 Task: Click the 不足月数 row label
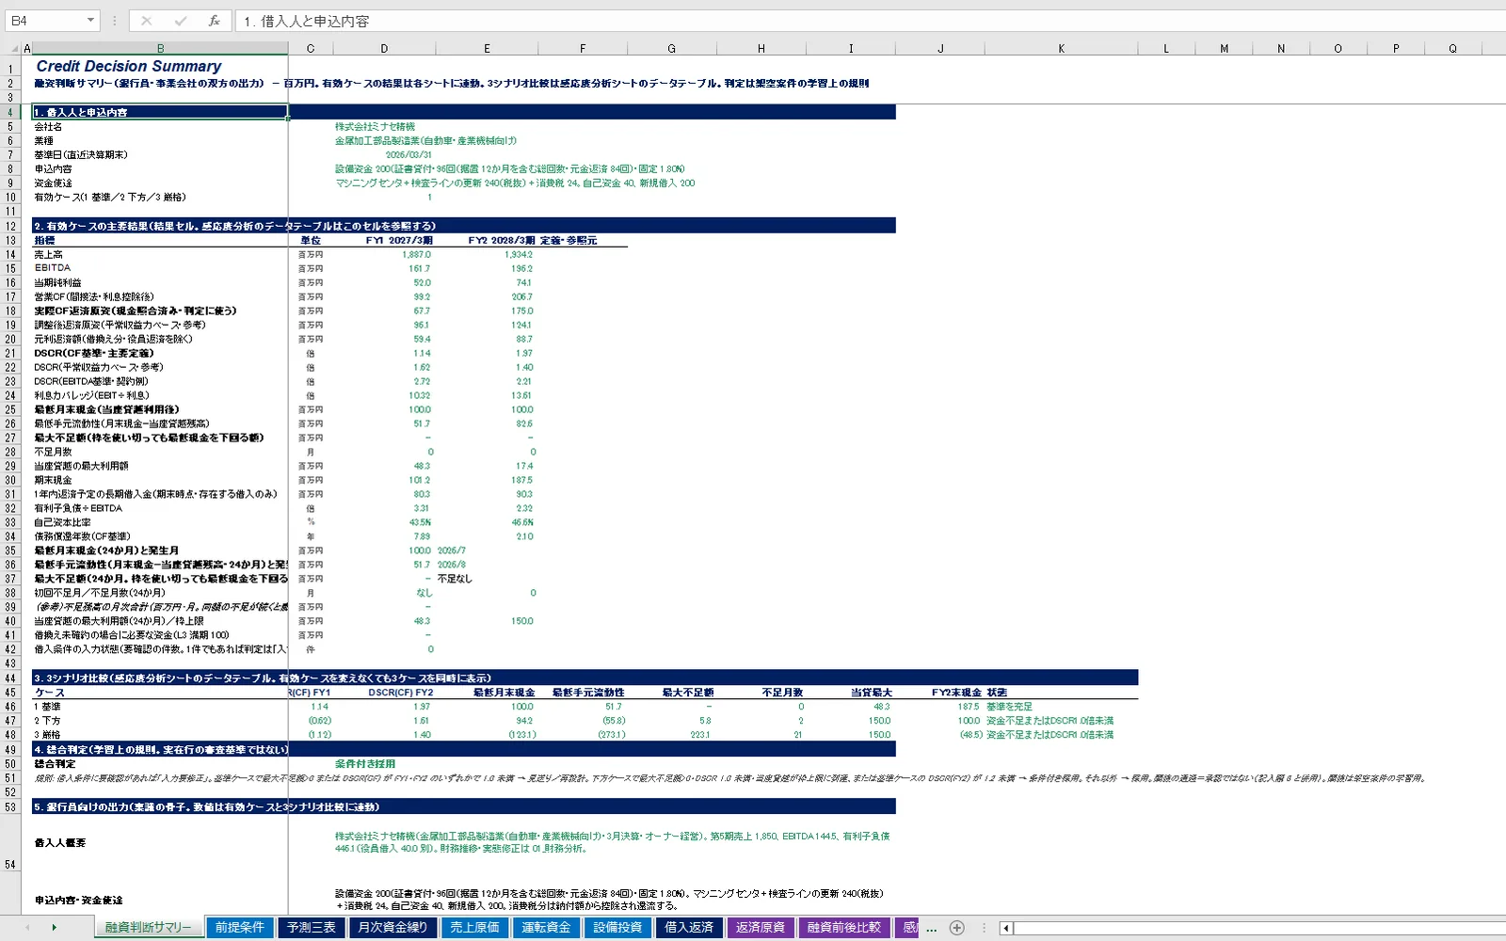pyautogui.click(x=54, y=452)
